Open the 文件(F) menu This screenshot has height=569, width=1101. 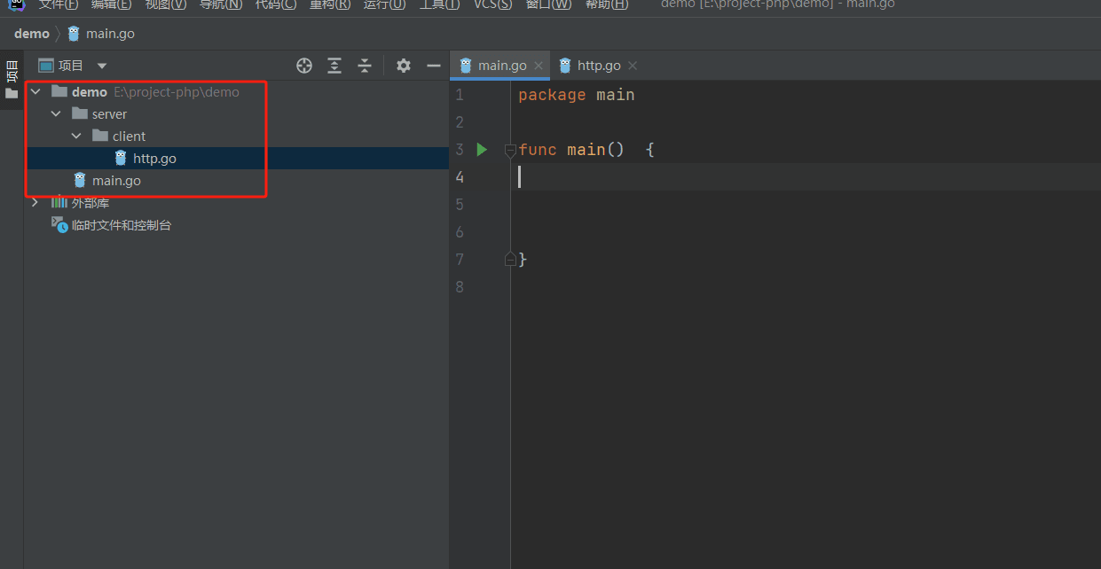click(x=59, y=4)
